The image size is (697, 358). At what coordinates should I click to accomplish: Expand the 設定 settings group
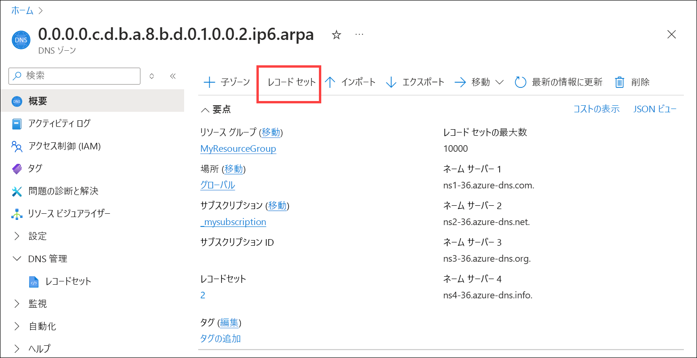click(17, 236)
